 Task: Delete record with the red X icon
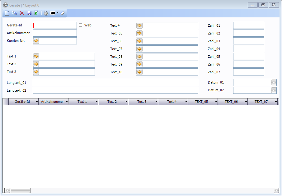21,13
